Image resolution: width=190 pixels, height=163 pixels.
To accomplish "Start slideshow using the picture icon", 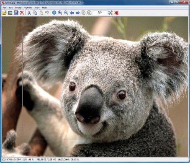I will [x=10, y=13].
